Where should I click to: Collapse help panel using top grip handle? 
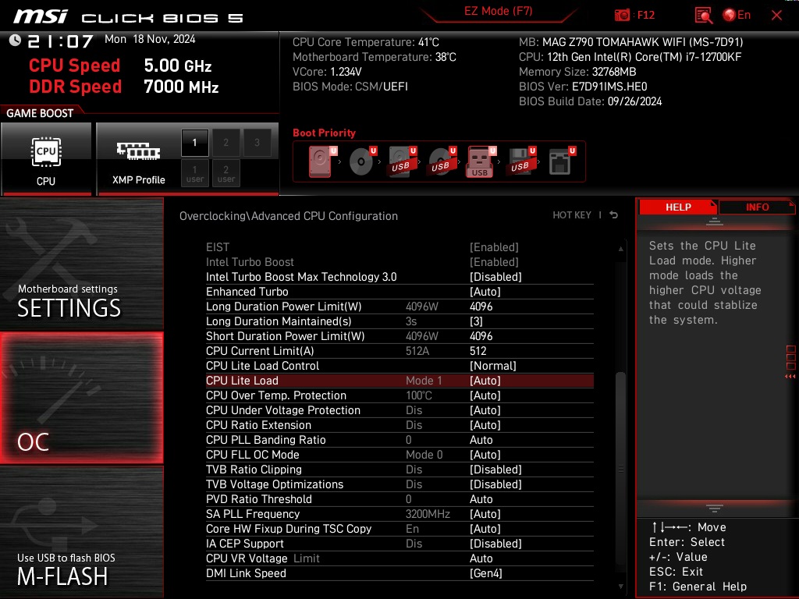[715, 222]
